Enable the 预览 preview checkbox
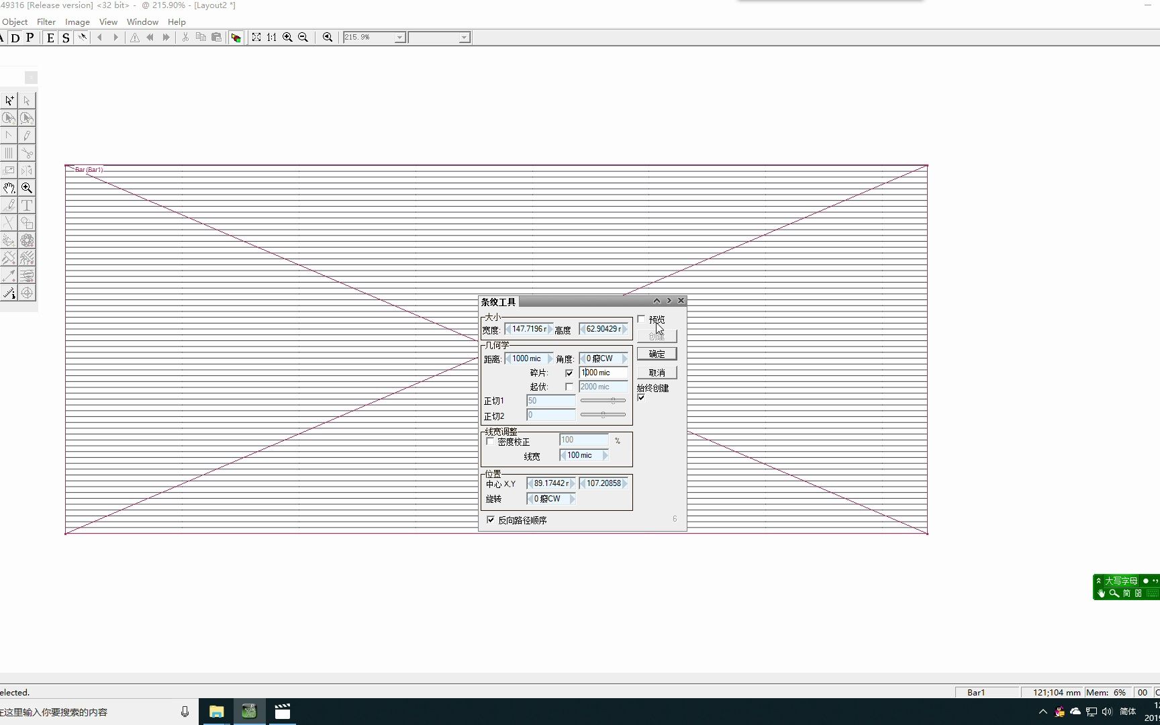 click(641, 320)
